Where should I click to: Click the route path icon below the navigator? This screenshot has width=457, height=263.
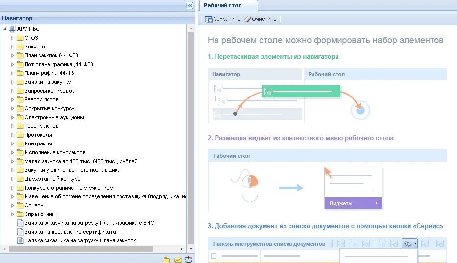(188, 259)
